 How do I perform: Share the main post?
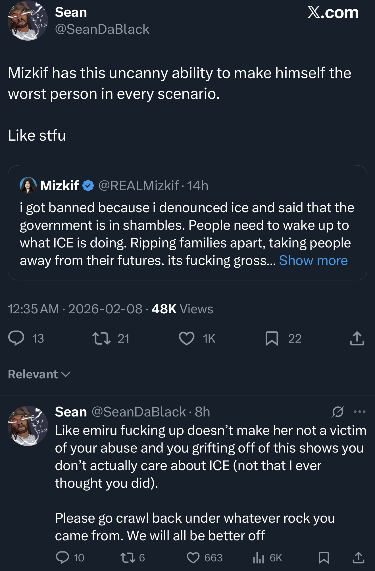357,338
